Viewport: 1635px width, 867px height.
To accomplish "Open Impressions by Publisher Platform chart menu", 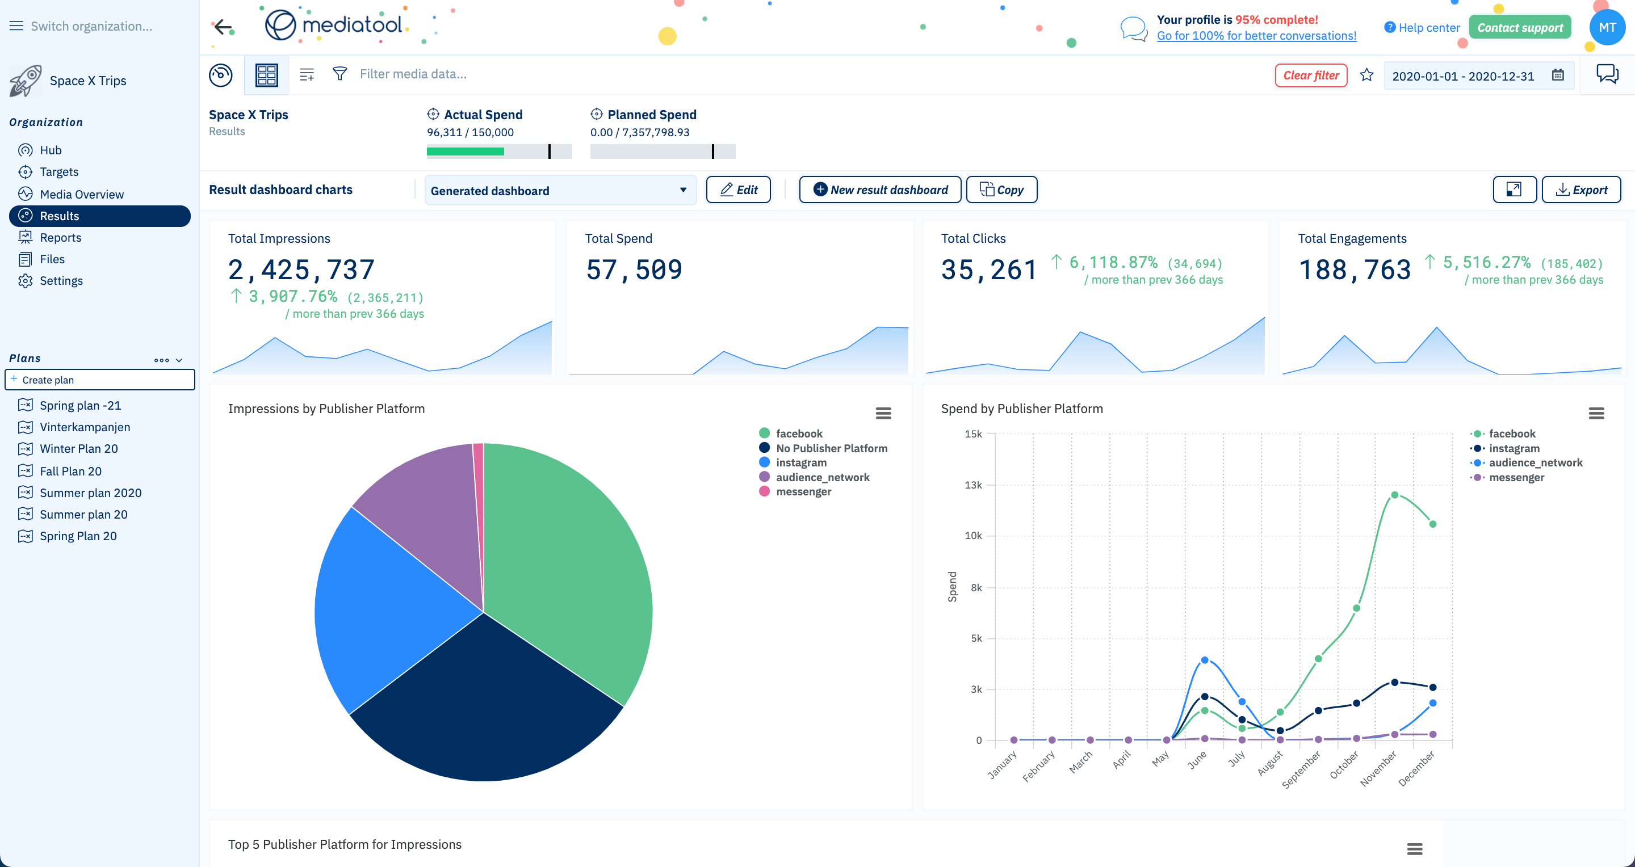I will tap(883, 414).
